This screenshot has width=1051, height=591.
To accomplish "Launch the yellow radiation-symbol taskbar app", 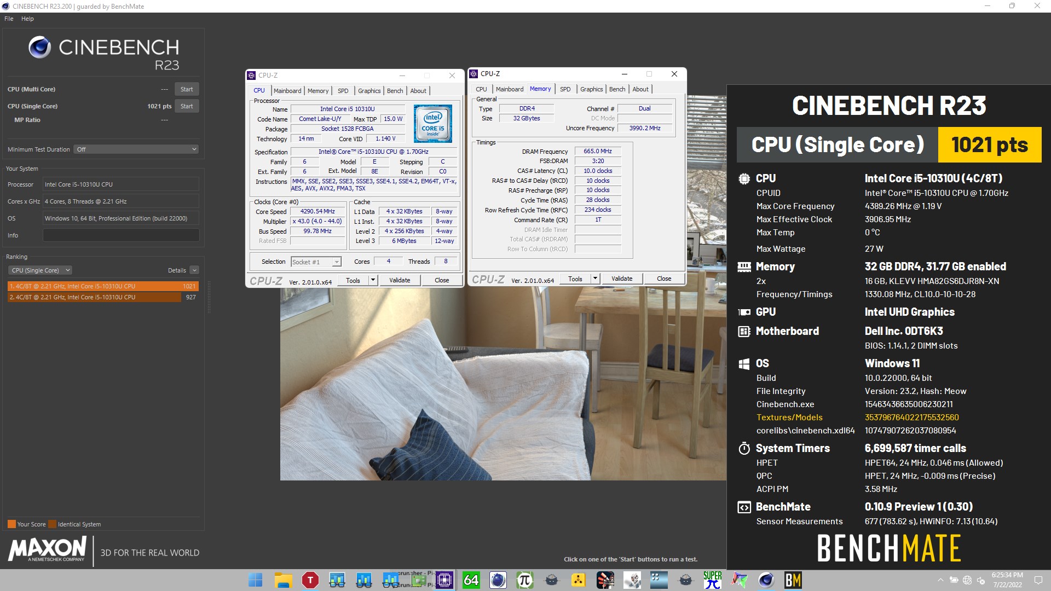I will click(x=578, y=580).
